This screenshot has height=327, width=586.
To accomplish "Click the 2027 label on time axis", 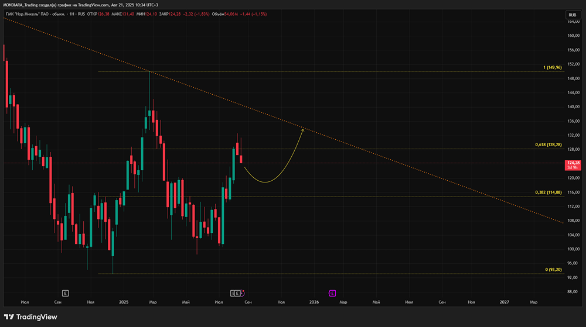I will click(x=505, y=302).
